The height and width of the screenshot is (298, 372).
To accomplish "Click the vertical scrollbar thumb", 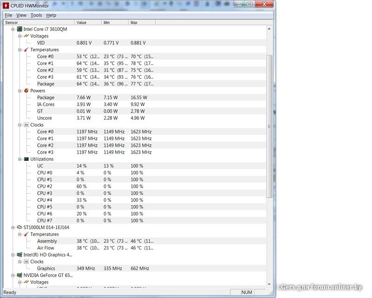I will [269, 127].
